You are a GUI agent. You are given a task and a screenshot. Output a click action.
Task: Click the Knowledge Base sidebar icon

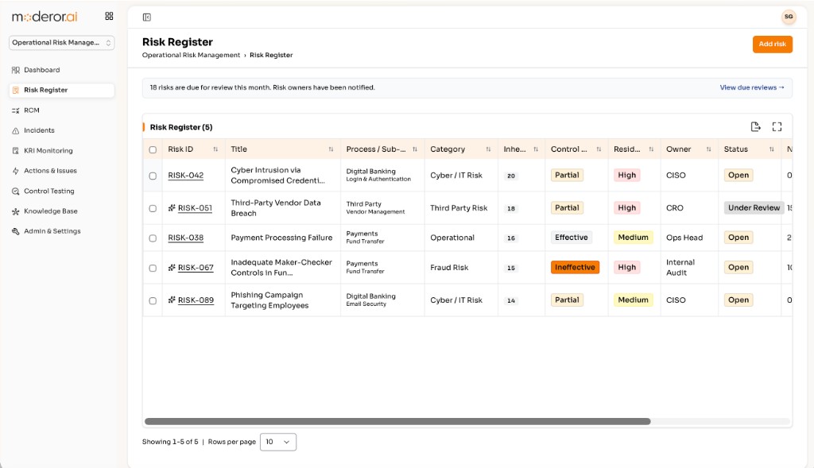(x=16, y=211)
